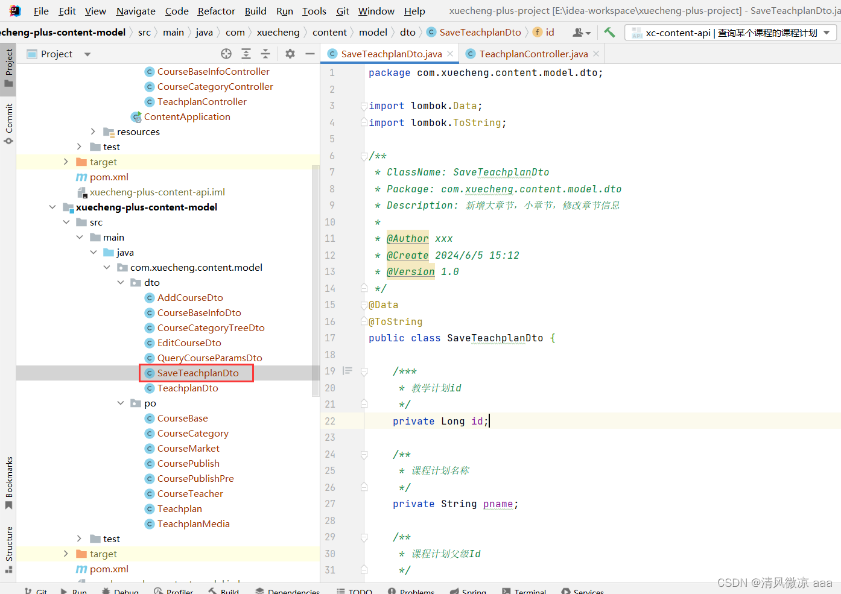The image size is (841, 594).
Task: Open the Debug tool window
Action: (120, 592)
